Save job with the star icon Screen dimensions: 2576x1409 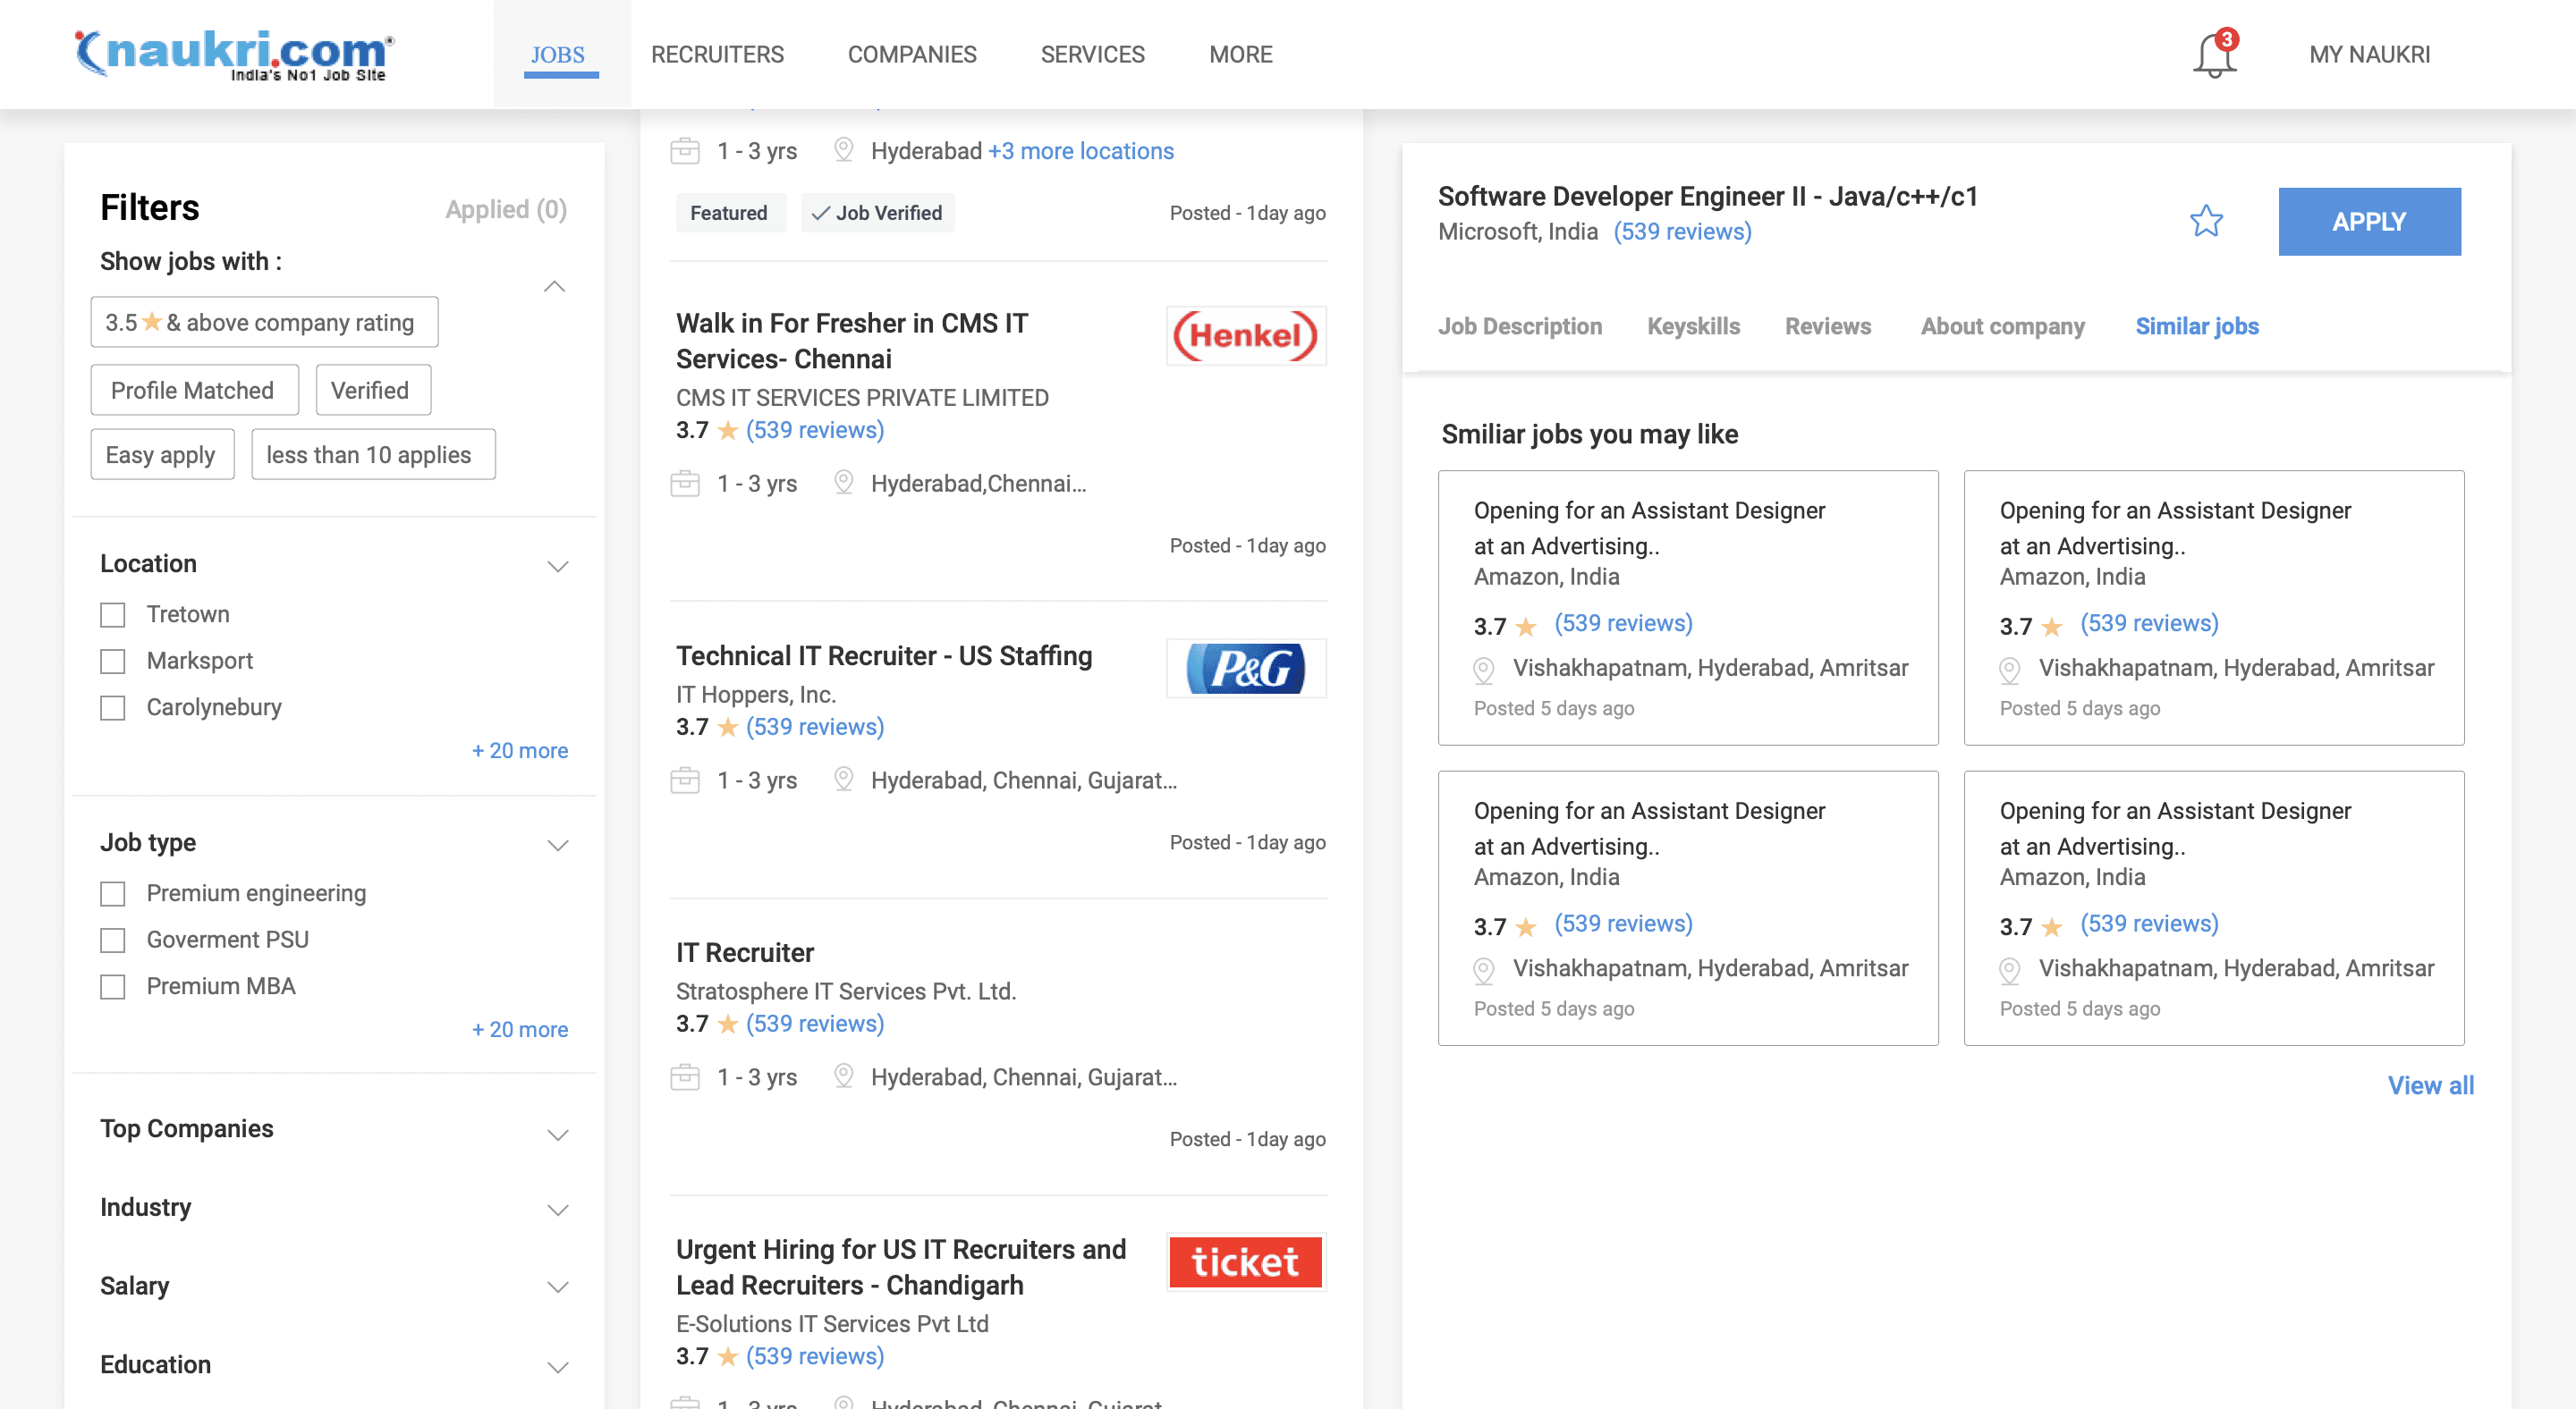point(2206,221)
